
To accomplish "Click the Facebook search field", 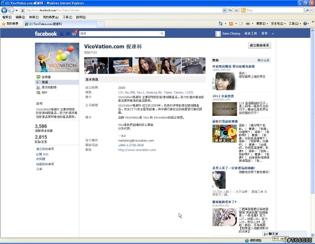I will click(120, 34).
